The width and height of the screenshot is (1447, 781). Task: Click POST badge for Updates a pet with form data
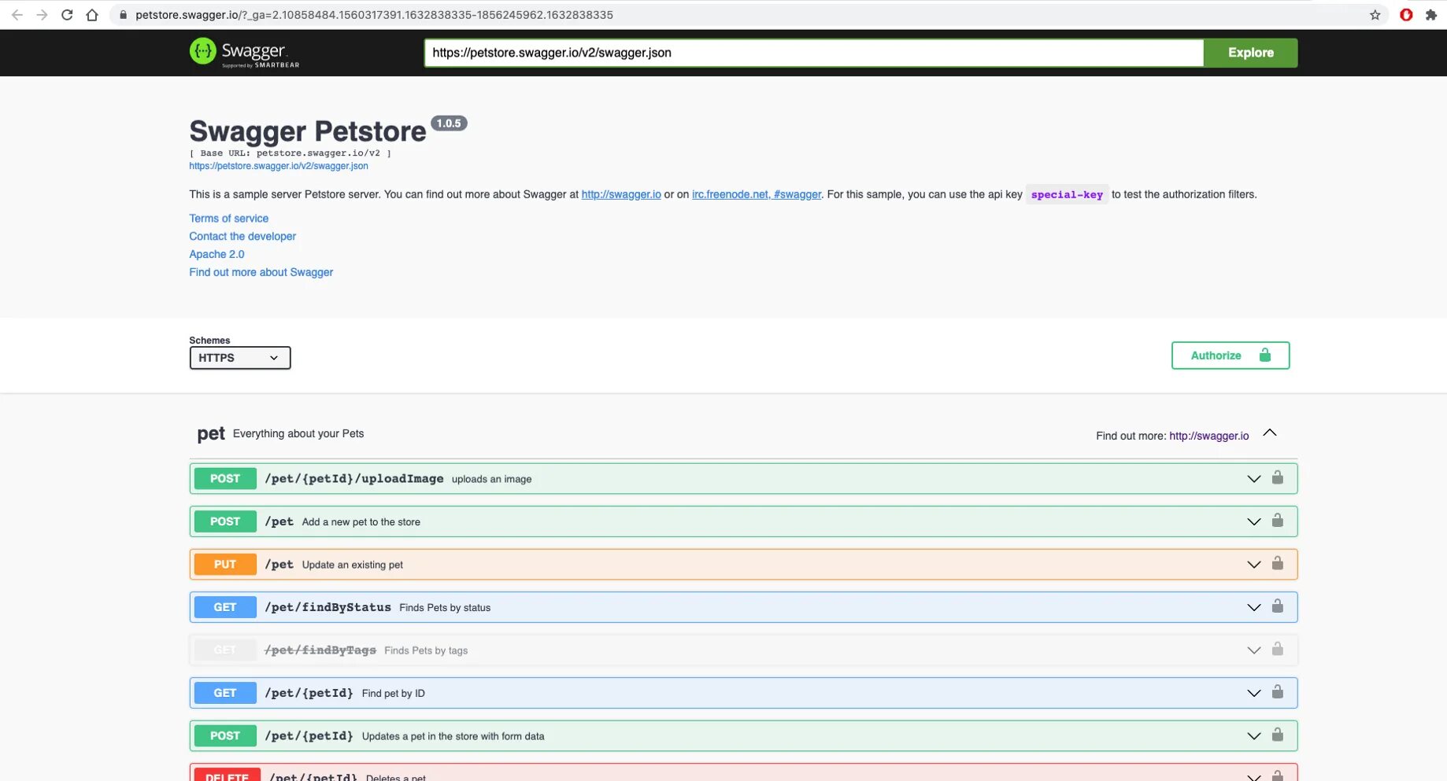coord(225,736)
